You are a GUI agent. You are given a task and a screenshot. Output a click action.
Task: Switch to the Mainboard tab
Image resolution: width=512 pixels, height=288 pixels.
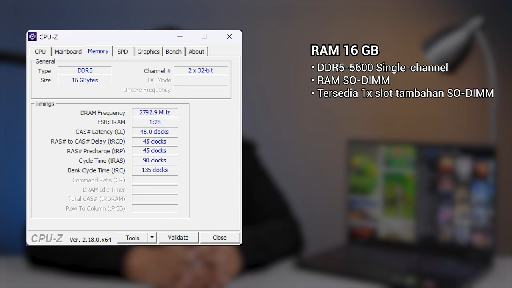(x=68, y=52)
